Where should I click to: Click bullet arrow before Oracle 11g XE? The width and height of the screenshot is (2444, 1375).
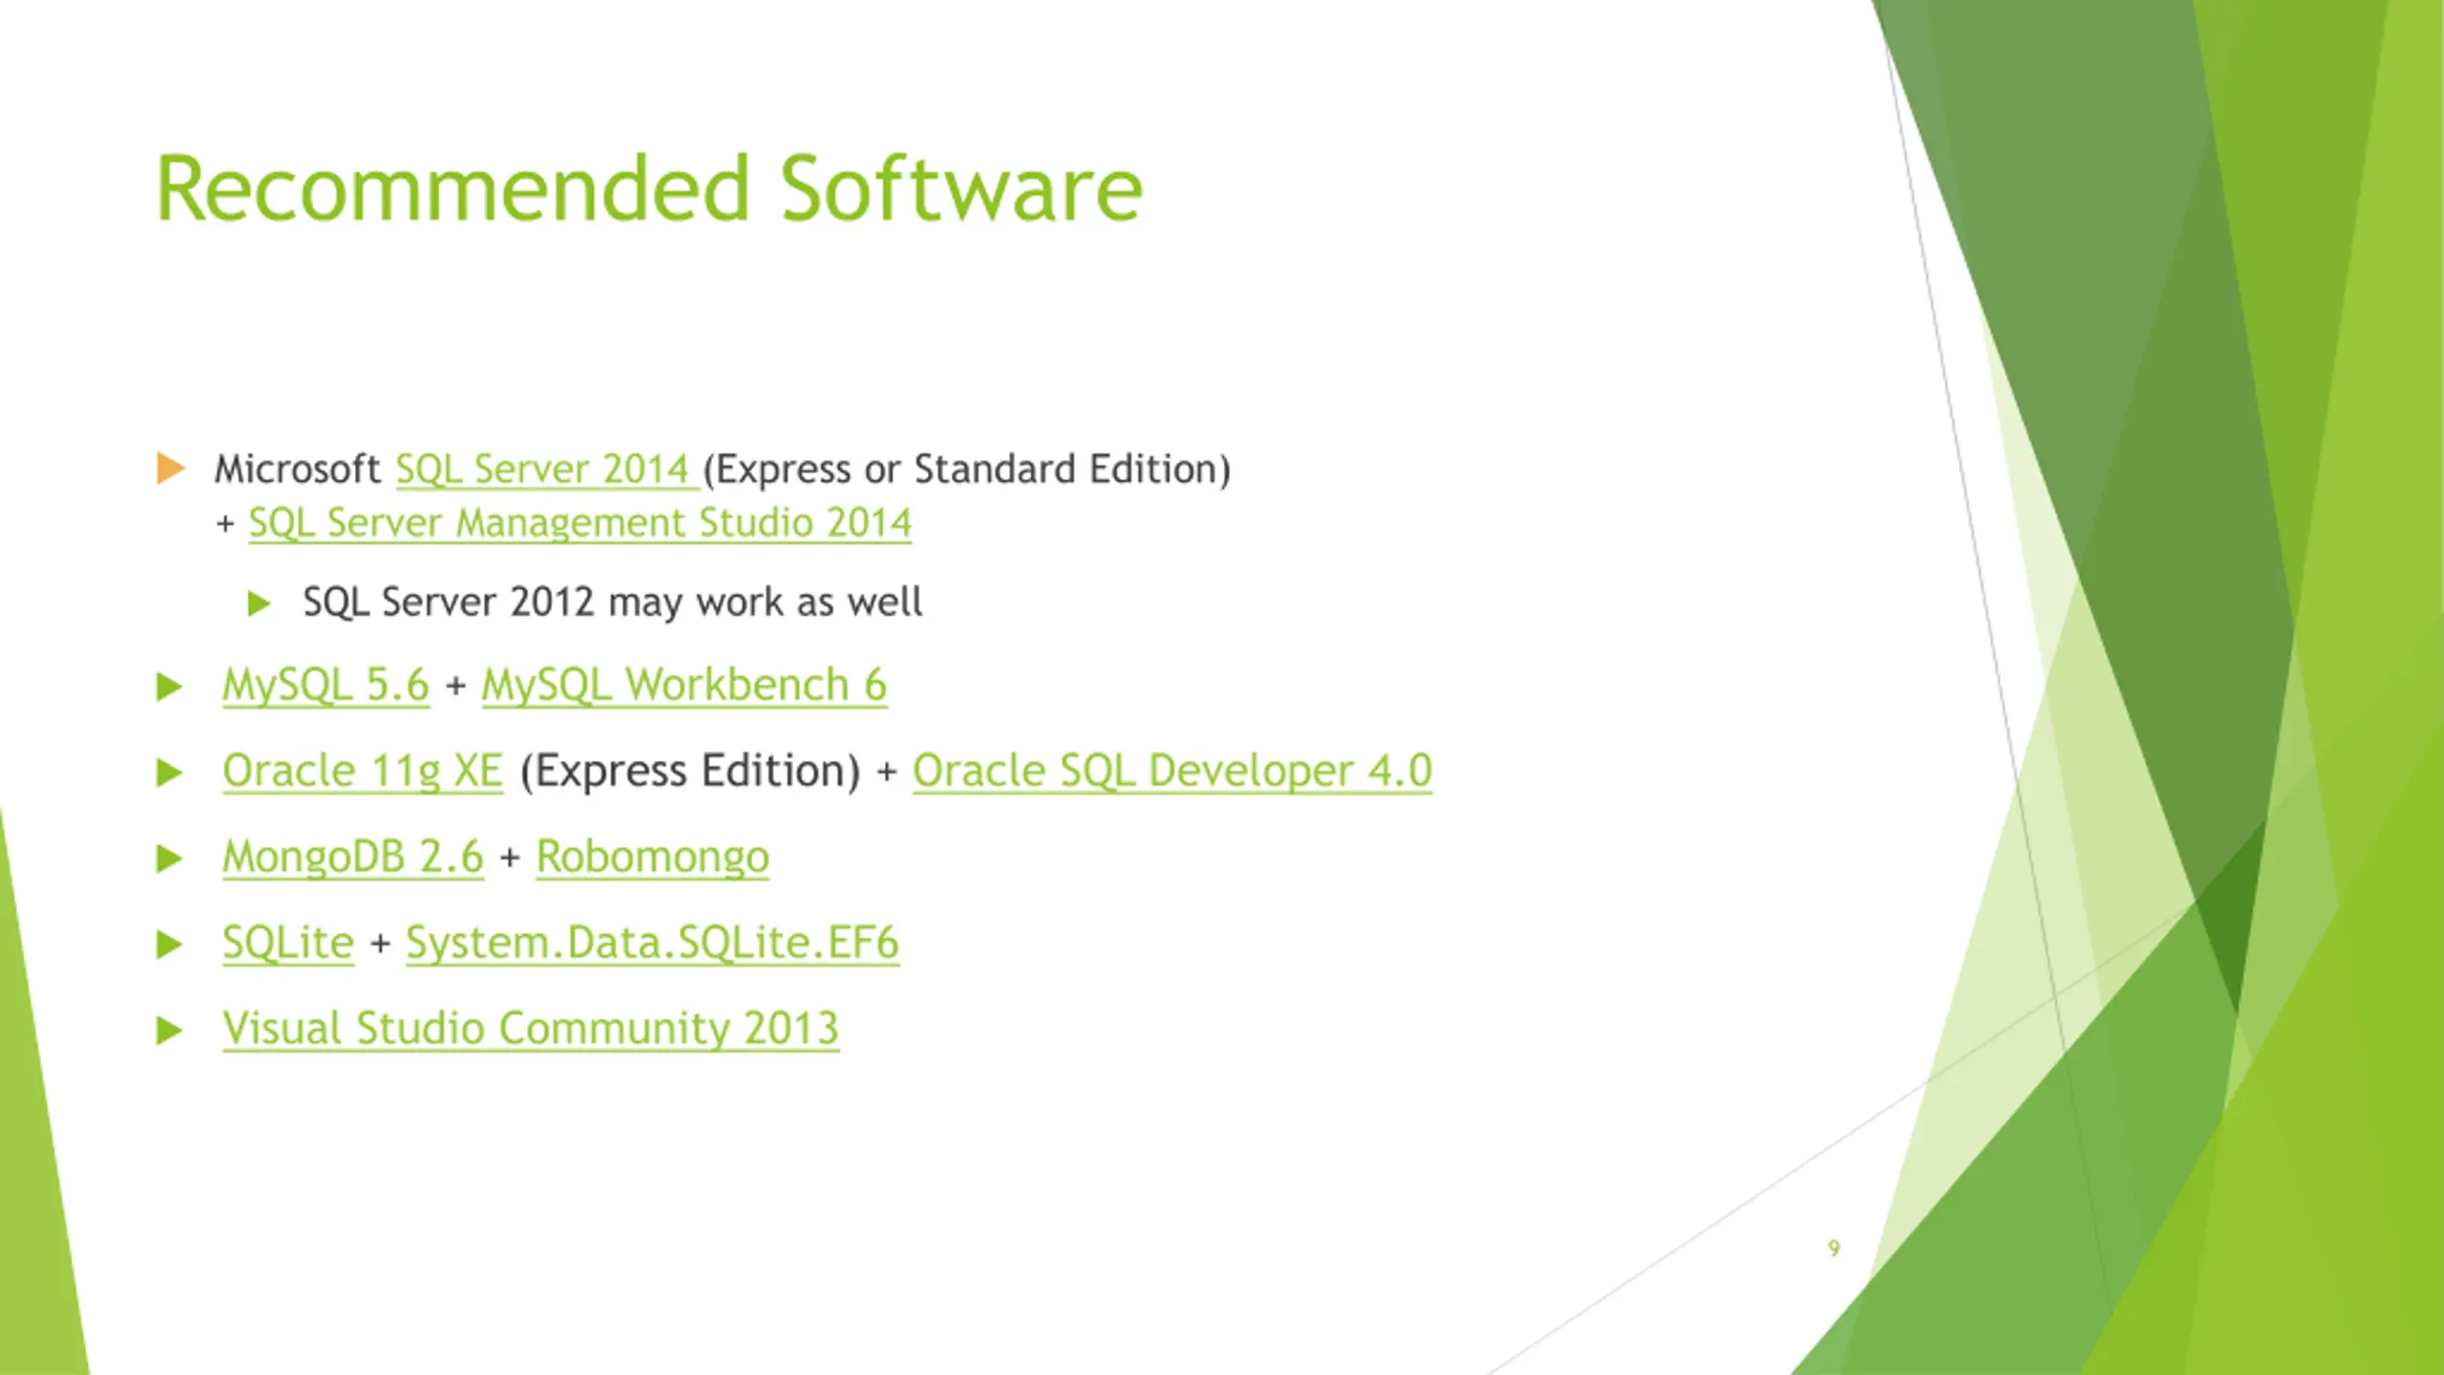(169, 772)
